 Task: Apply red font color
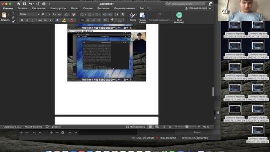tap(72, 20)
